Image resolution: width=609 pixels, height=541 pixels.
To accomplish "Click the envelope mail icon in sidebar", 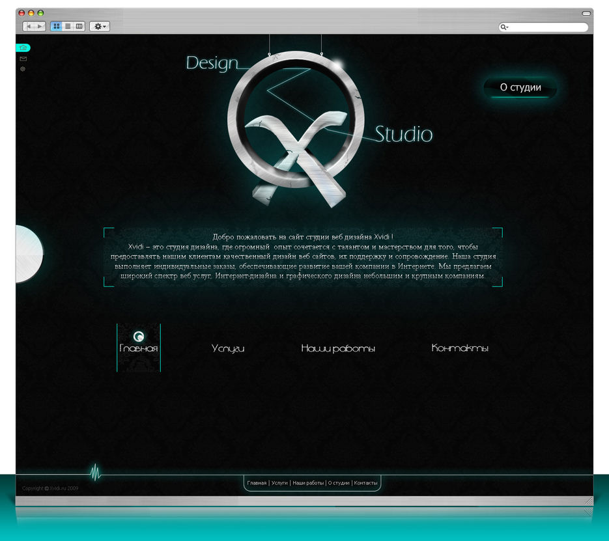I will click(23, 59).
